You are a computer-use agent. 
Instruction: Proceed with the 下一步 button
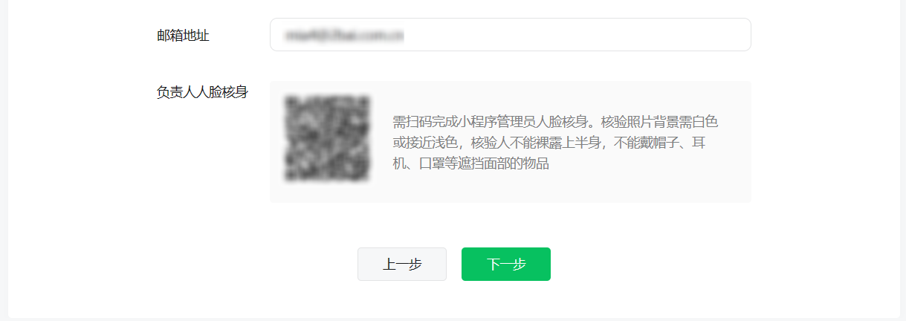point(505,265)
